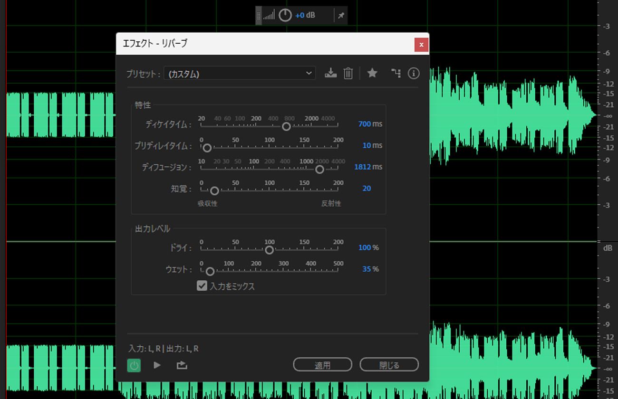The width and height of the screenshot is (618, 399).
Task: Click the dB label on the amplitude ruler
Action: pos(608,248)
